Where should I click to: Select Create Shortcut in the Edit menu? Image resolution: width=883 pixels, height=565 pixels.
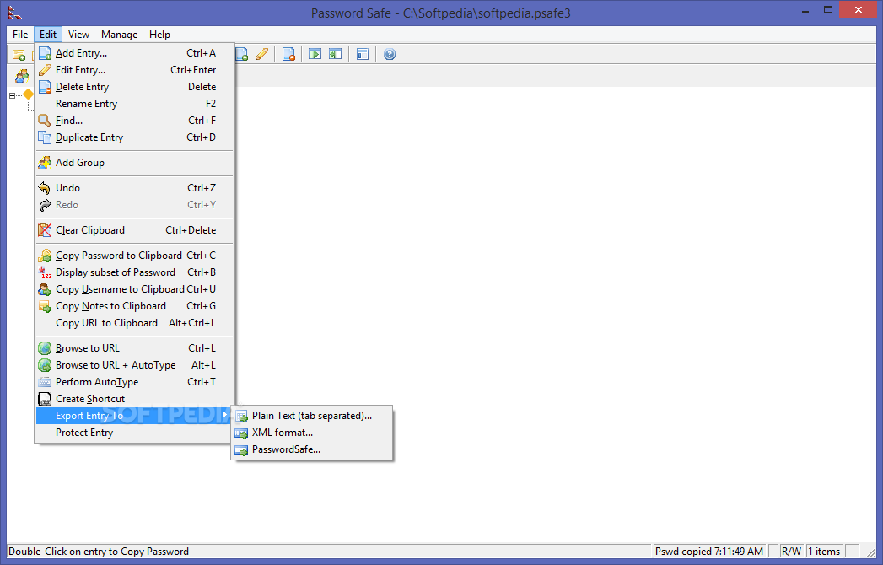tap(135, 399)
